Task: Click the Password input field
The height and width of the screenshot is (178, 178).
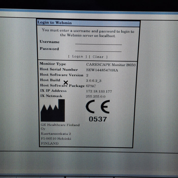Action: 98,50
